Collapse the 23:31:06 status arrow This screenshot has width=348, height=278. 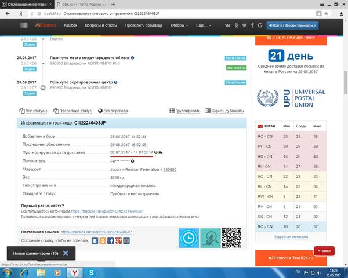pos(43,64)
